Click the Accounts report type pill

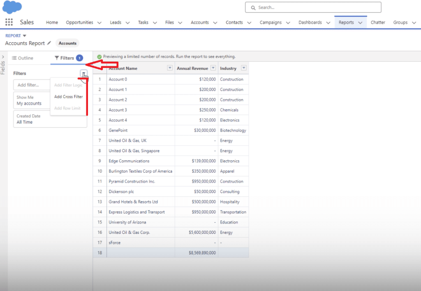(67, 43)
